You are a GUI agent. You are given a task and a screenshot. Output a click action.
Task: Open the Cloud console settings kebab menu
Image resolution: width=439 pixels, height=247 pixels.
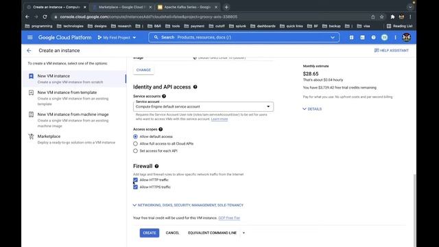[x=395, y=37]
